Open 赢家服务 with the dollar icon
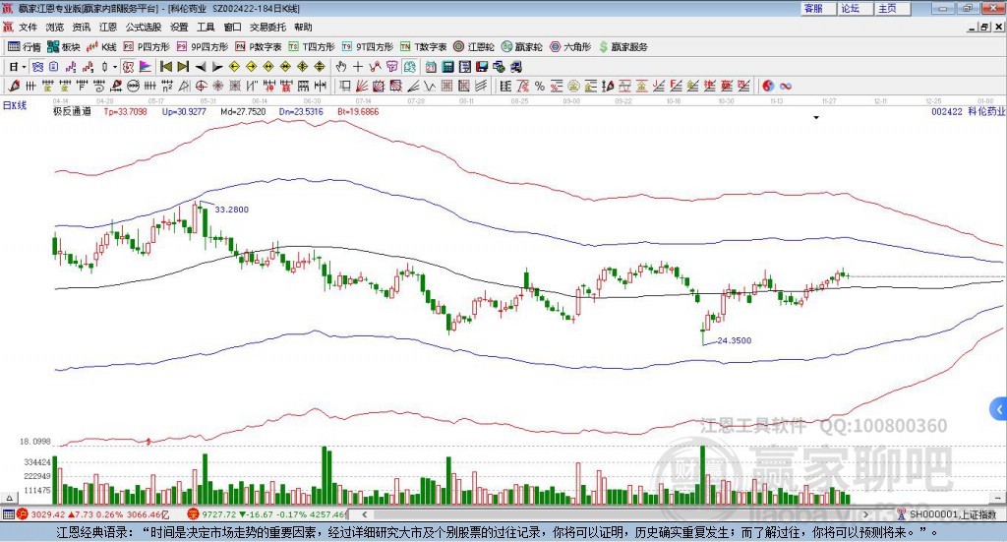This screenshot has width=1007, height=542. (x=622, y=47)
